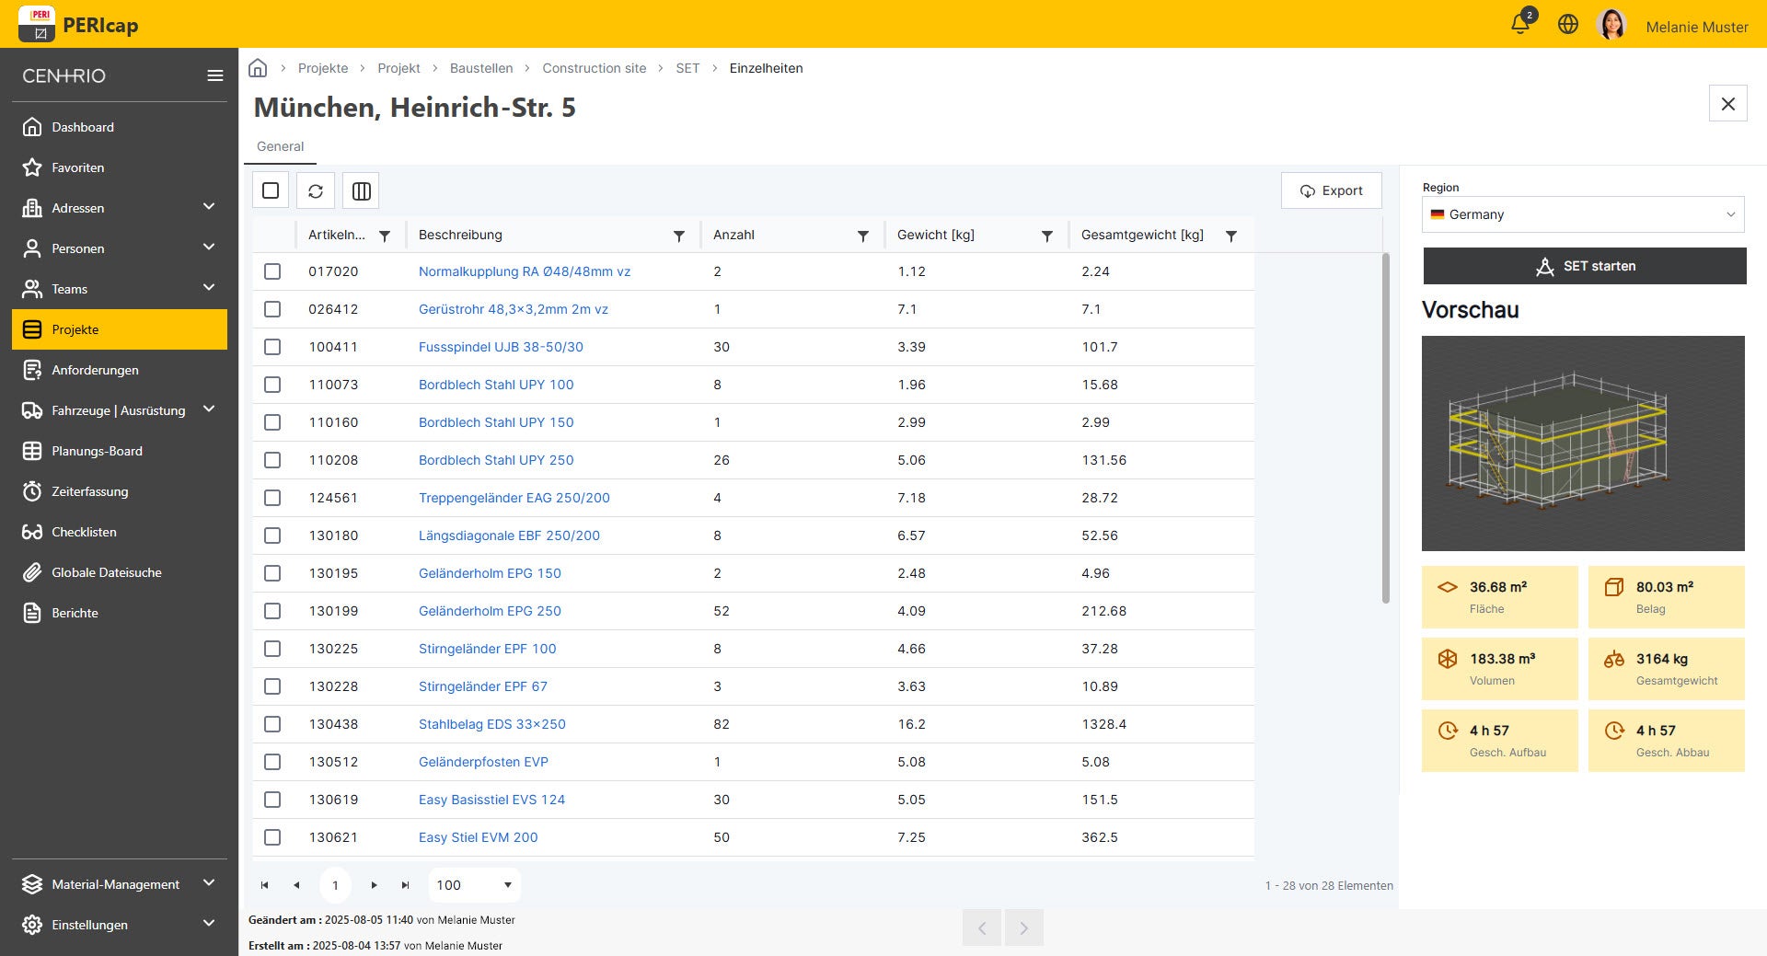Click the notification bell icon
Viewport: 1767px width, 956px height.
click(1519, 25)
